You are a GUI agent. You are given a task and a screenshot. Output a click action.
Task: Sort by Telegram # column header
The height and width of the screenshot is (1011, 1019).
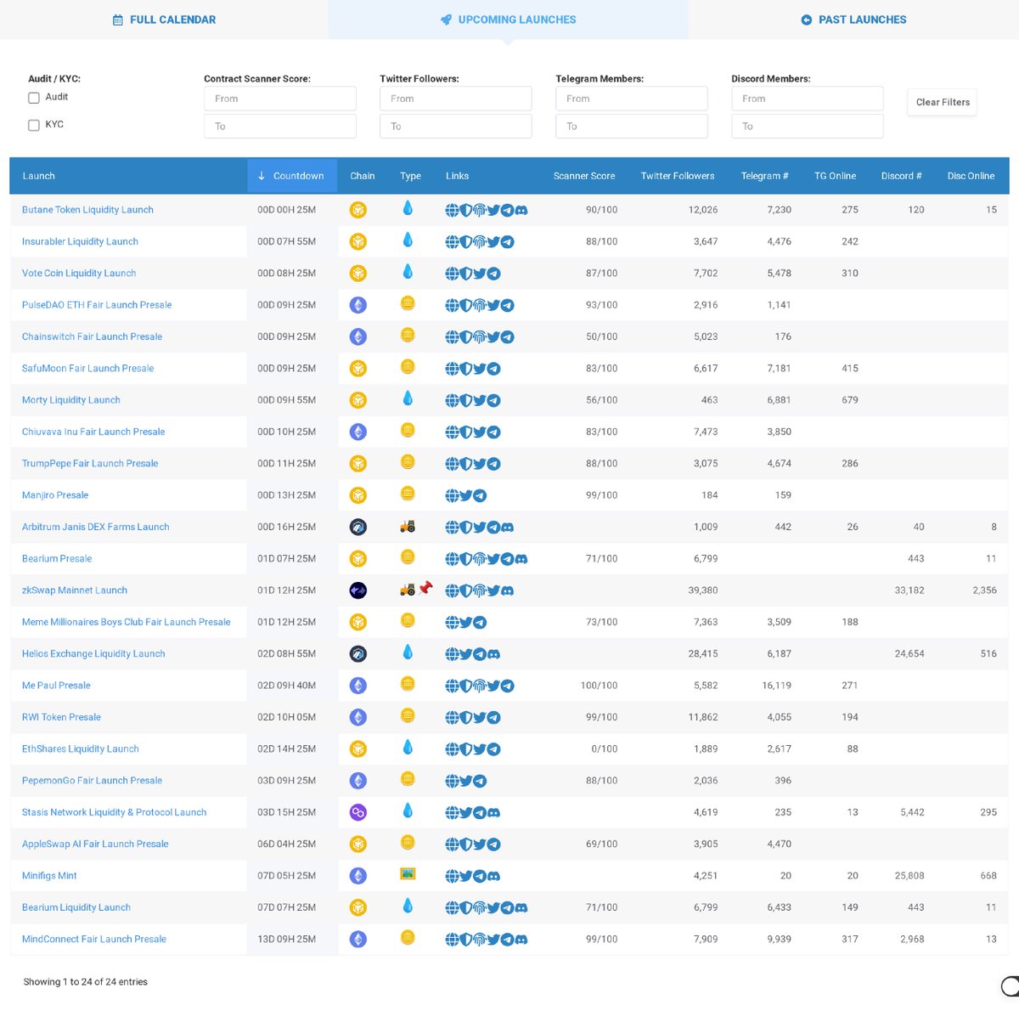point(764,176)
